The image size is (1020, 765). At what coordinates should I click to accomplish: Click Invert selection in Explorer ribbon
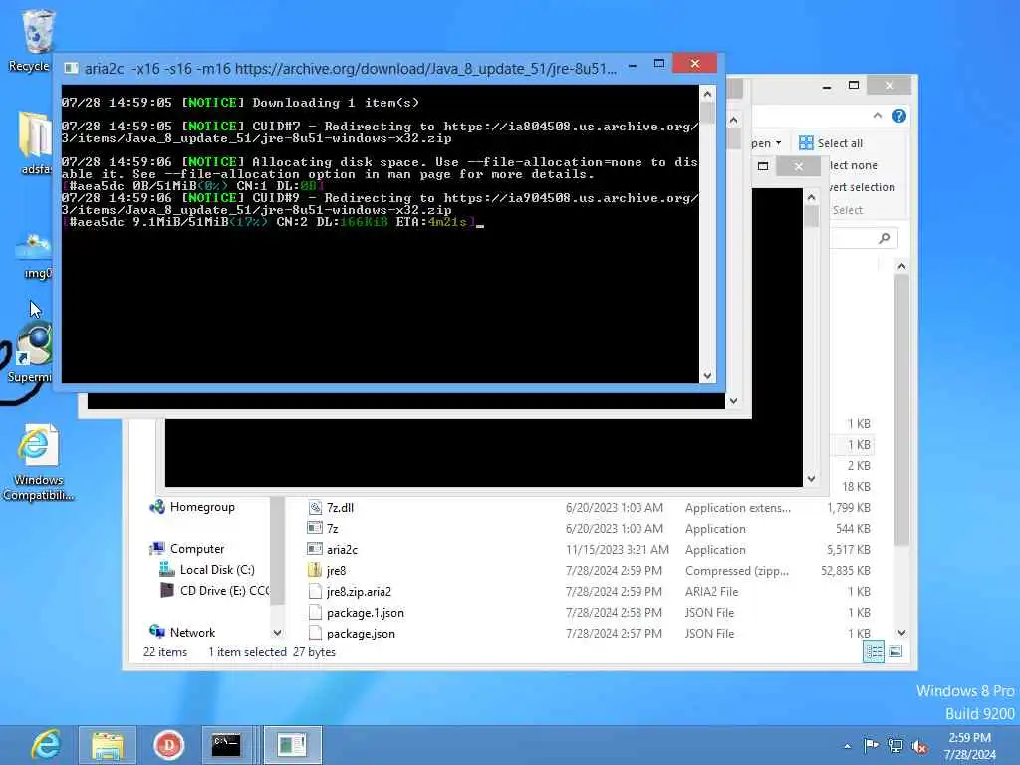coord(862,187)
